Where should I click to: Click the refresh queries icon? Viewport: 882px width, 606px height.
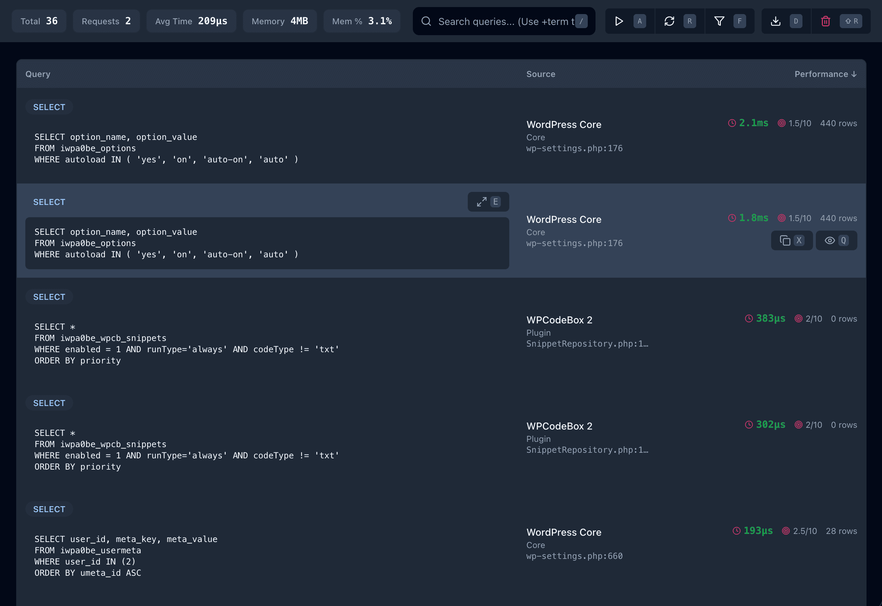click(669, 21)
